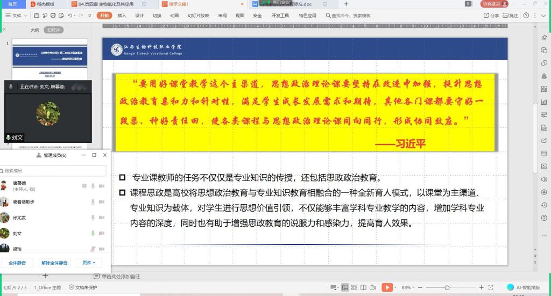Click the 搜索成员 search field
551x296 pixels.
pos(54,170)
